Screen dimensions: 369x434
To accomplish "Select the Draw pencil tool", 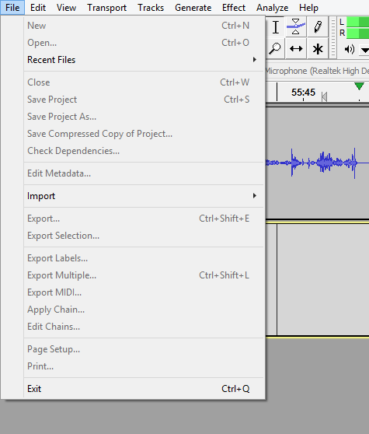I will [x=318, y=27].
